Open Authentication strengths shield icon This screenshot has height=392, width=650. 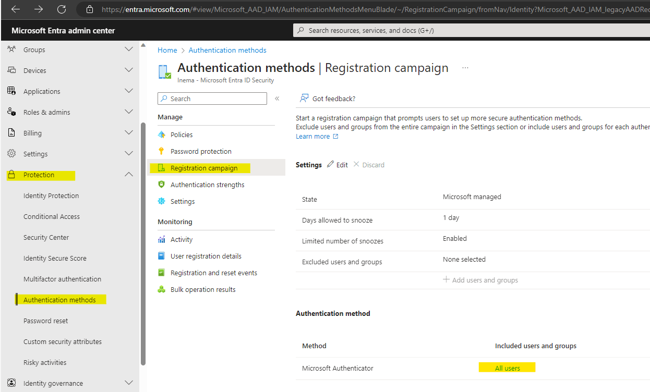click(161, 184)
